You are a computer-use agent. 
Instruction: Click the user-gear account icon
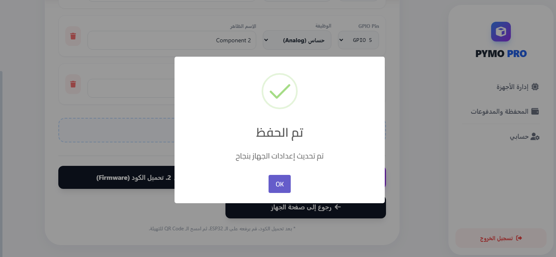(535, 137)
